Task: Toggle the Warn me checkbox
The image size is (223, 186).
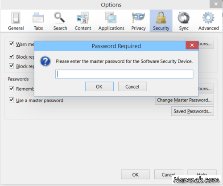Action: 12,44
